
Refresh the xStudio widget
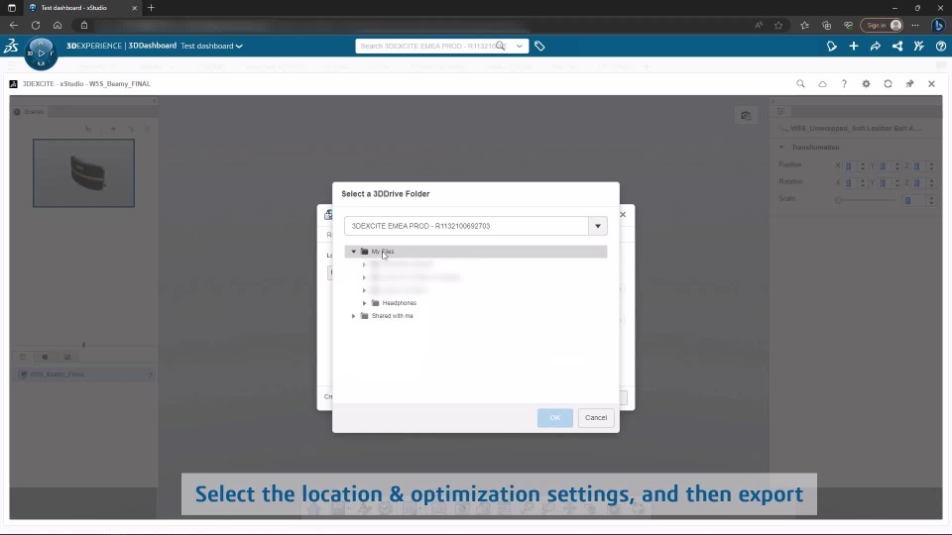click(x=889, y=83)
